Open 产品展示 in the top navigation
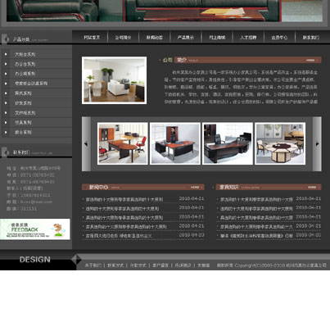 186,38
